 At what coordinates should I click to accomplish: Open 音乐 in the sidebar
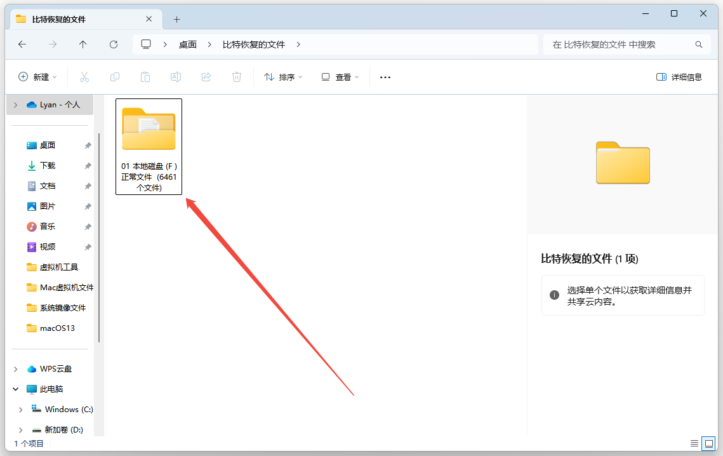tap(48, 227)
